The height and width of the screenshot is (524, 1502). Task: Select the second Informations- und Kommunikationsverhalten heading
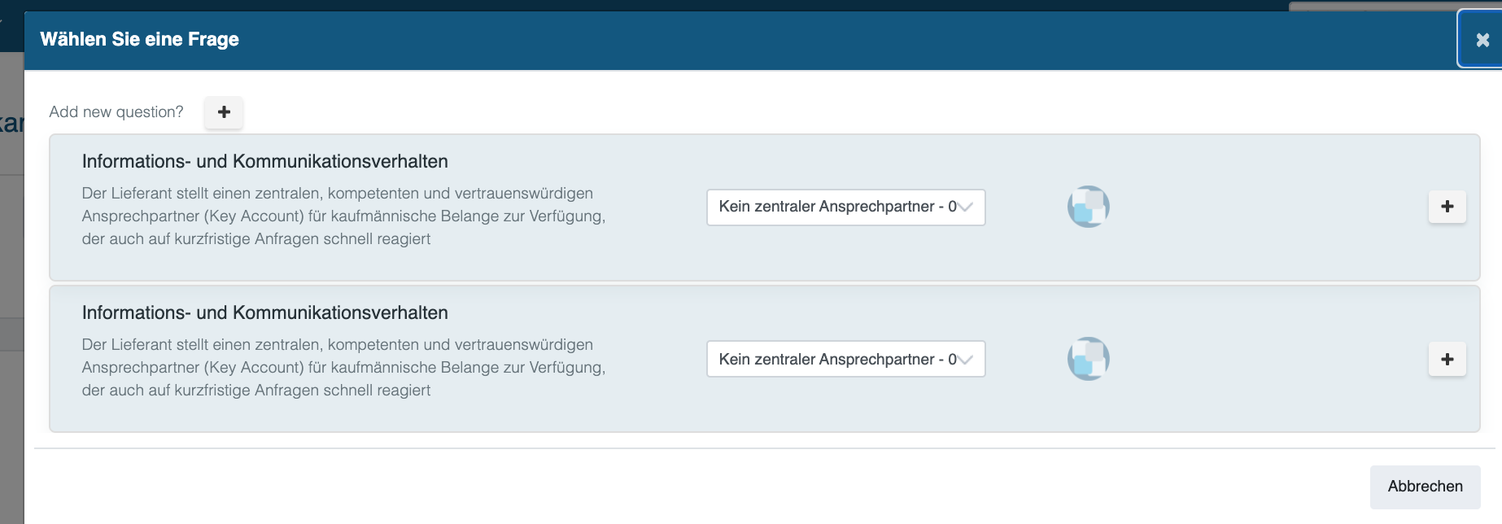click(264, 312)
